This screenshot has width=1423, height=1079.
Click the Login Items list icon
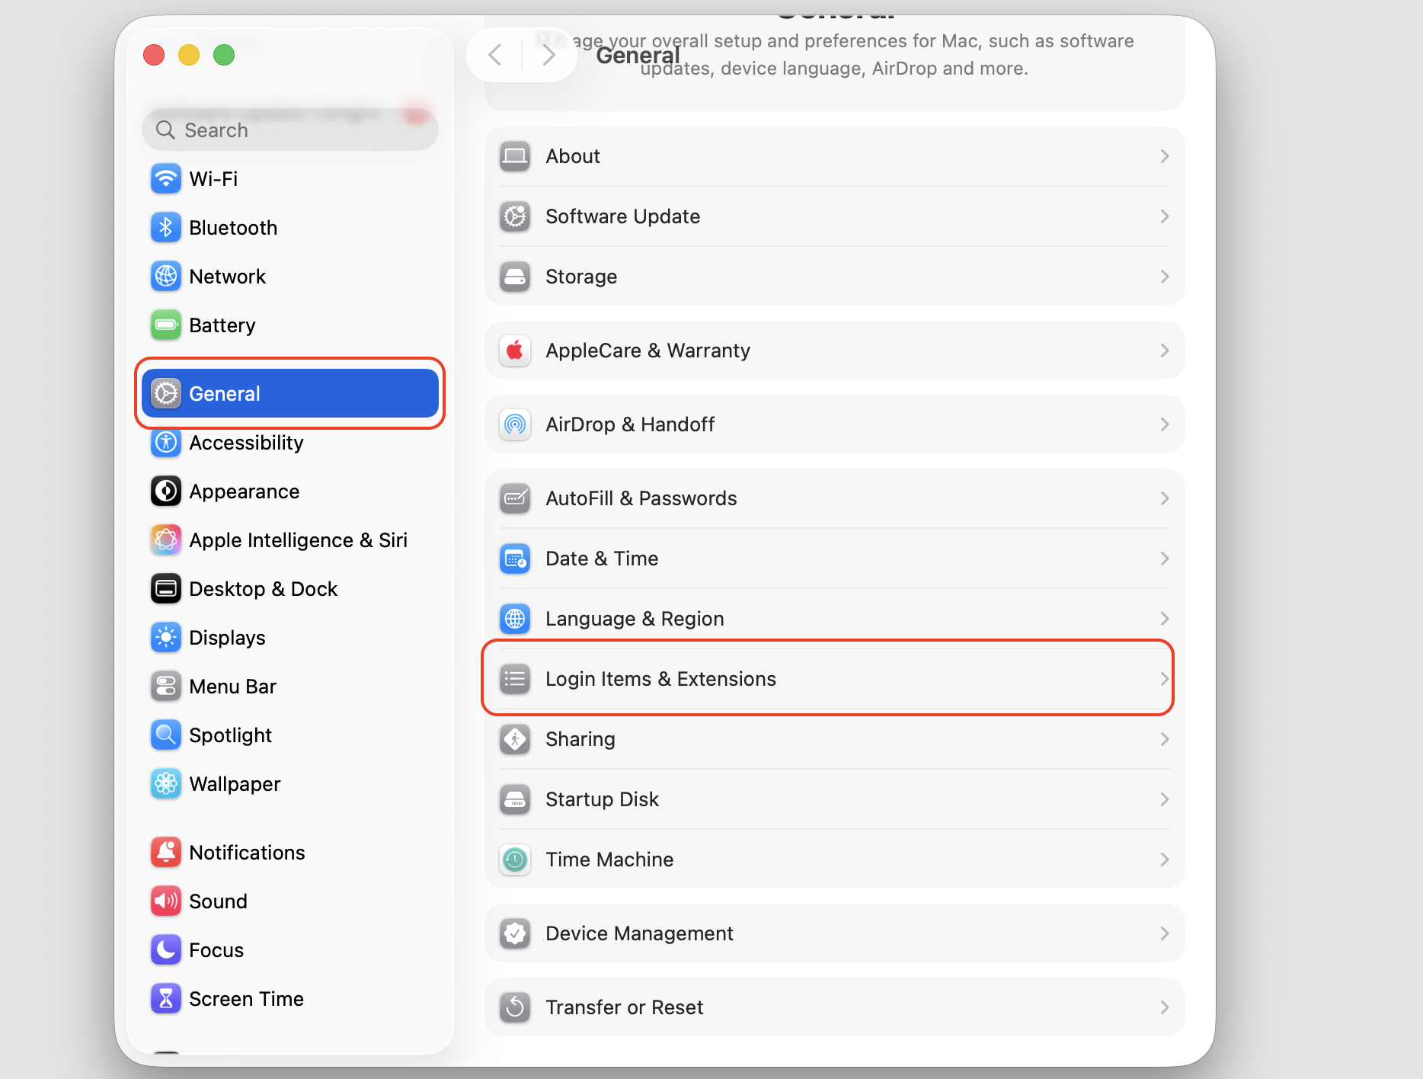click(515, 679)
